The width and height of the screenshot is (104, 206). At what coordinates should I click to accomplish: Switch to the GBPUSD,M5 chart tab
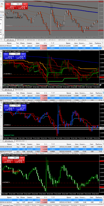(x=20, y=40)
